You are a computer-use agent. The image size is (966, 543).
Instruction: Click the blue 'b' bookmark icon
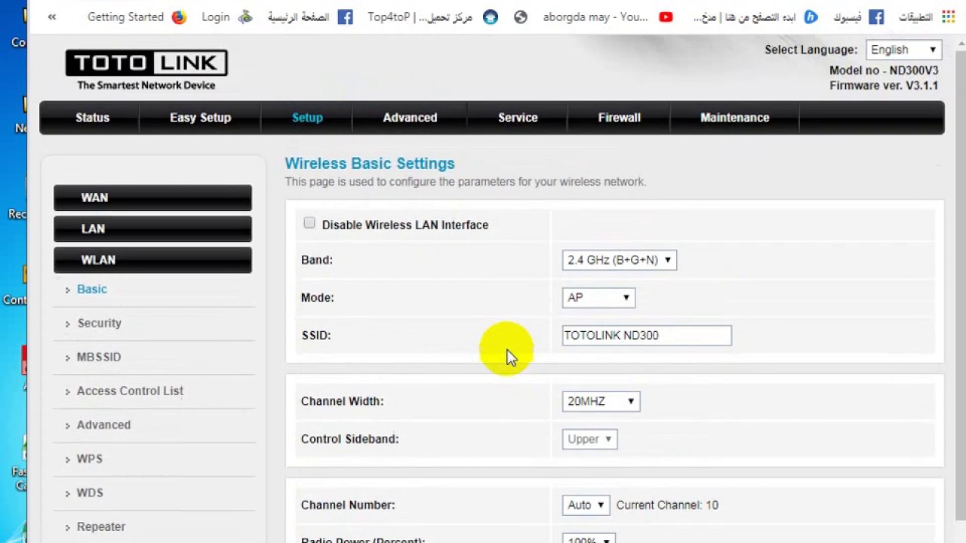click(811, 17)
